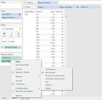Expand the Compute using submenu
The width and height of the screenshot is (102, 100).
pyautogui.click(x=26, y=88)
